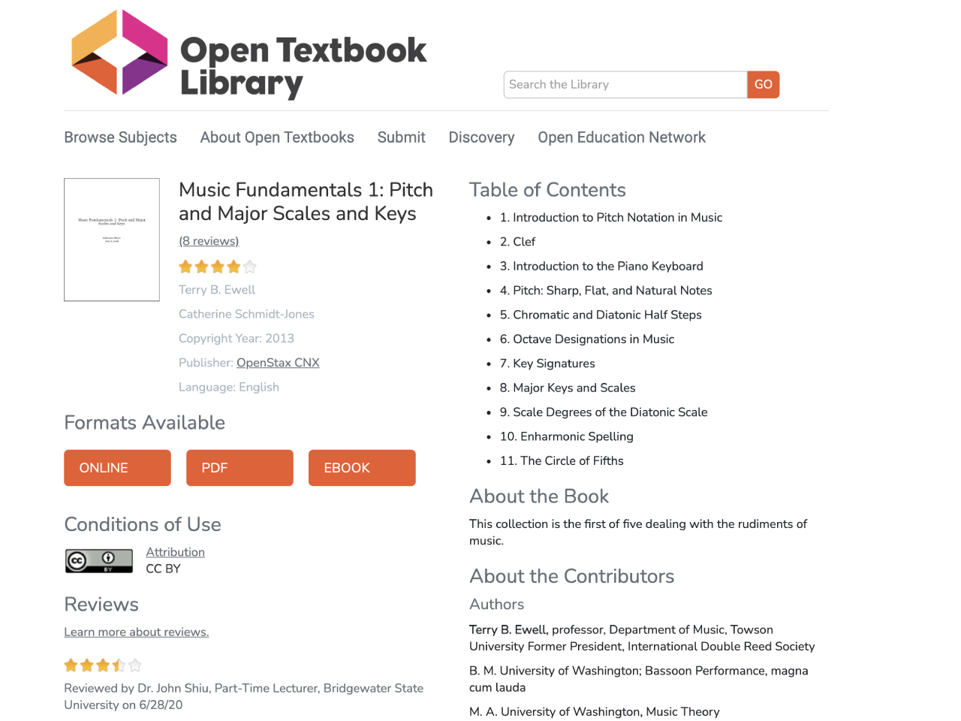
Task: Download the book with PDF button
Action: 239,468
